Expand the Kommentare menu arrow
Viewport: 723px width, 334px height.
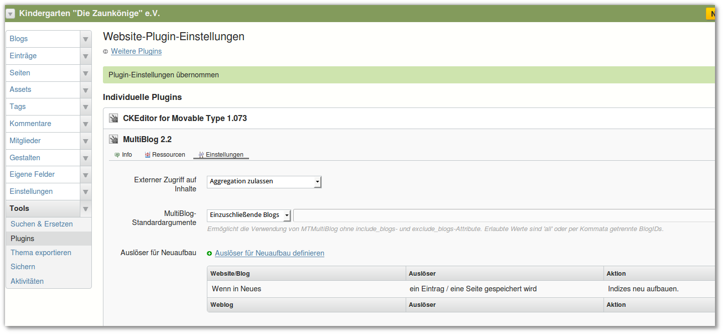(86, 124)
